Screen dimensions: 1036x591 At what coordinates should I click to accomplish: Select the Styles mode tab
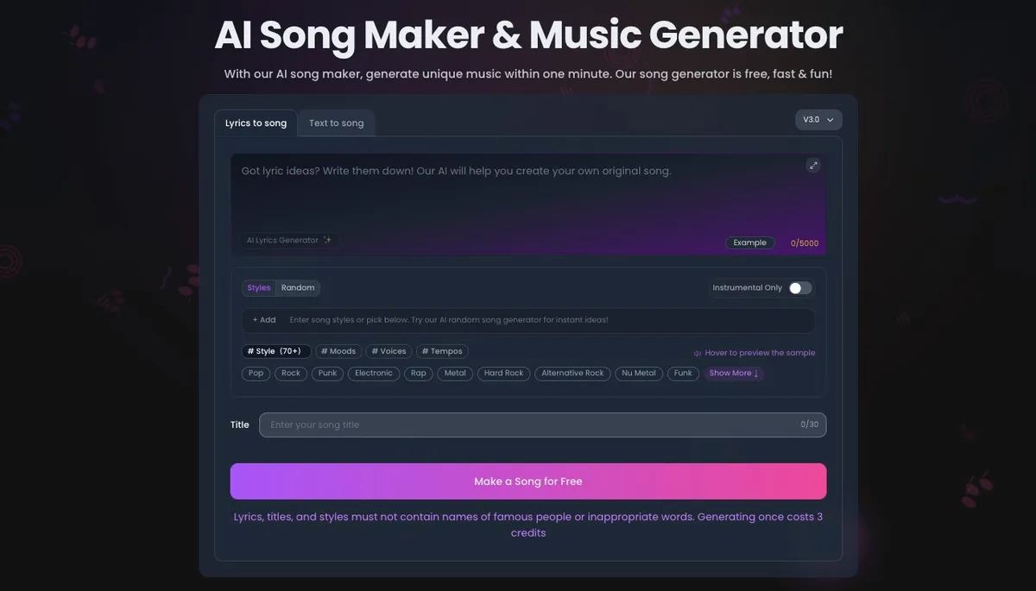pyautogui.click(x=259, y=288)
